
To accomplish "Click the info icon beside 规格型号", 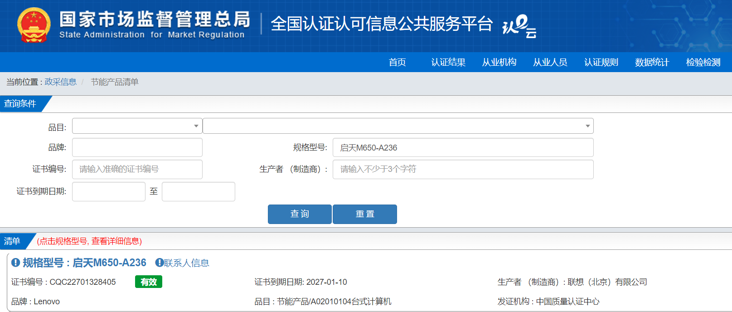I will tap(16, 263).
